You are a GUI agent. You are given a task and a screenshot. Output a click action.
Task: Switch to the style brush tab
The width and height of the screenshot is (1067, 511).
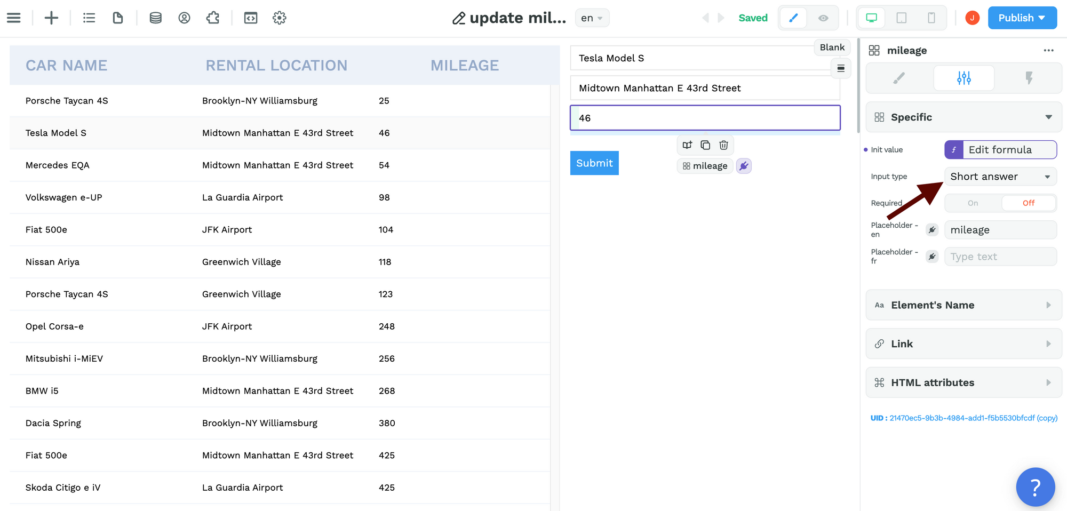899,78
